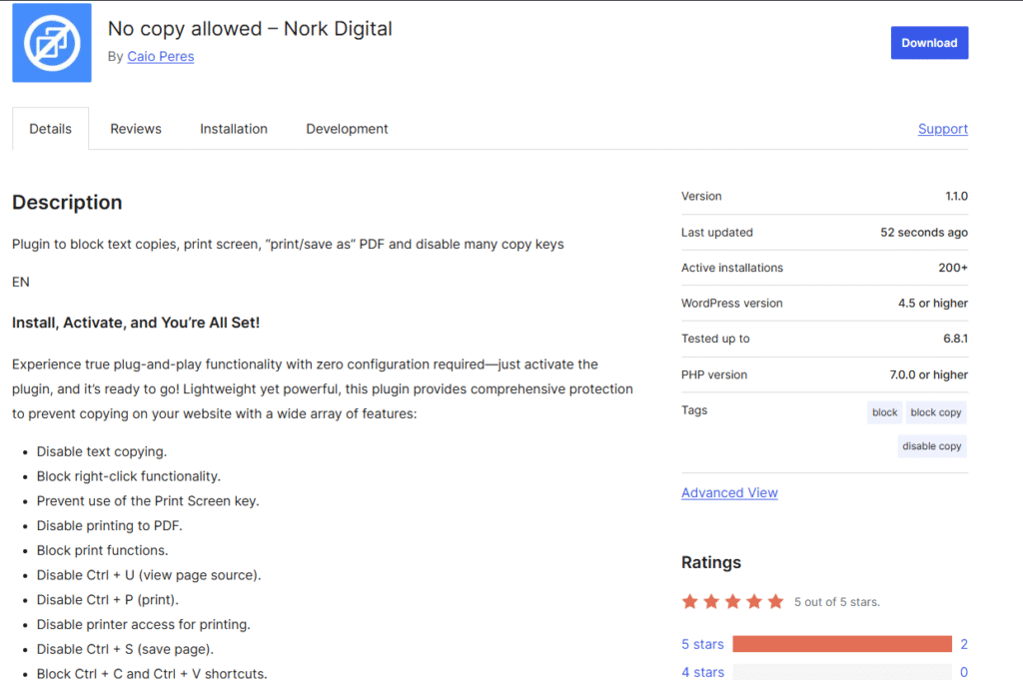This screenshot has height=690, width=1023.
Task: Click '5 out of 5 stars.' text
Action: tap(837, 602)
